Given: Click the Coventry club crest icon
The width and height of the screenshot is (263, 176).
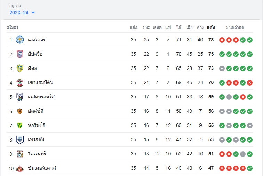Looking at the screenshot, I should [20, 154].
